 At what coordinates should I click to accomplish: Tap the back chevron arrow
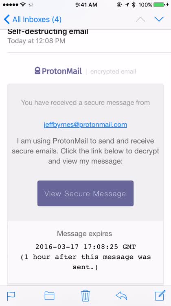point(7,19)
